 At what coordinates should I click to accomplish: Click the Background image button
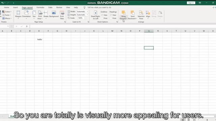54,14
